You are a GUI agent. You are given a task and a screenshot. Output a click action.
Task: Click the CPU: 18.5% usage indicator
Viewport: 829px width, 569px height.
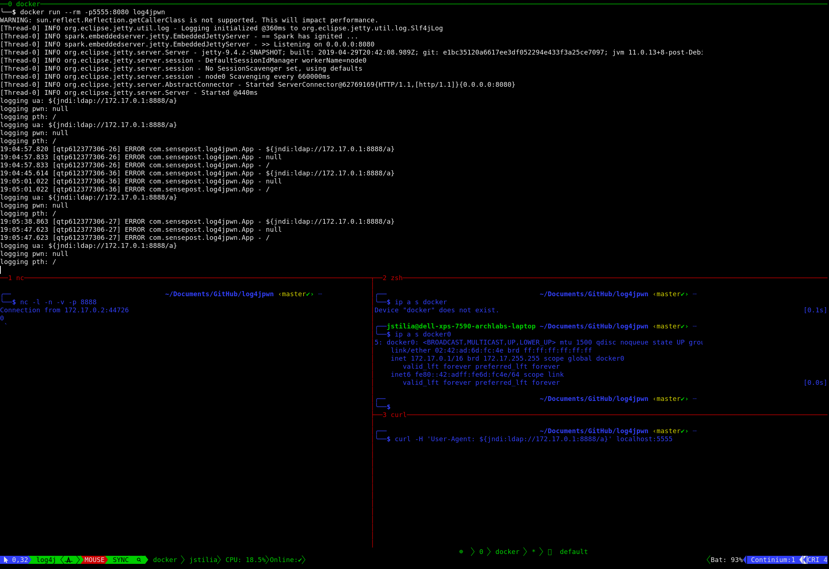point(245,560)
